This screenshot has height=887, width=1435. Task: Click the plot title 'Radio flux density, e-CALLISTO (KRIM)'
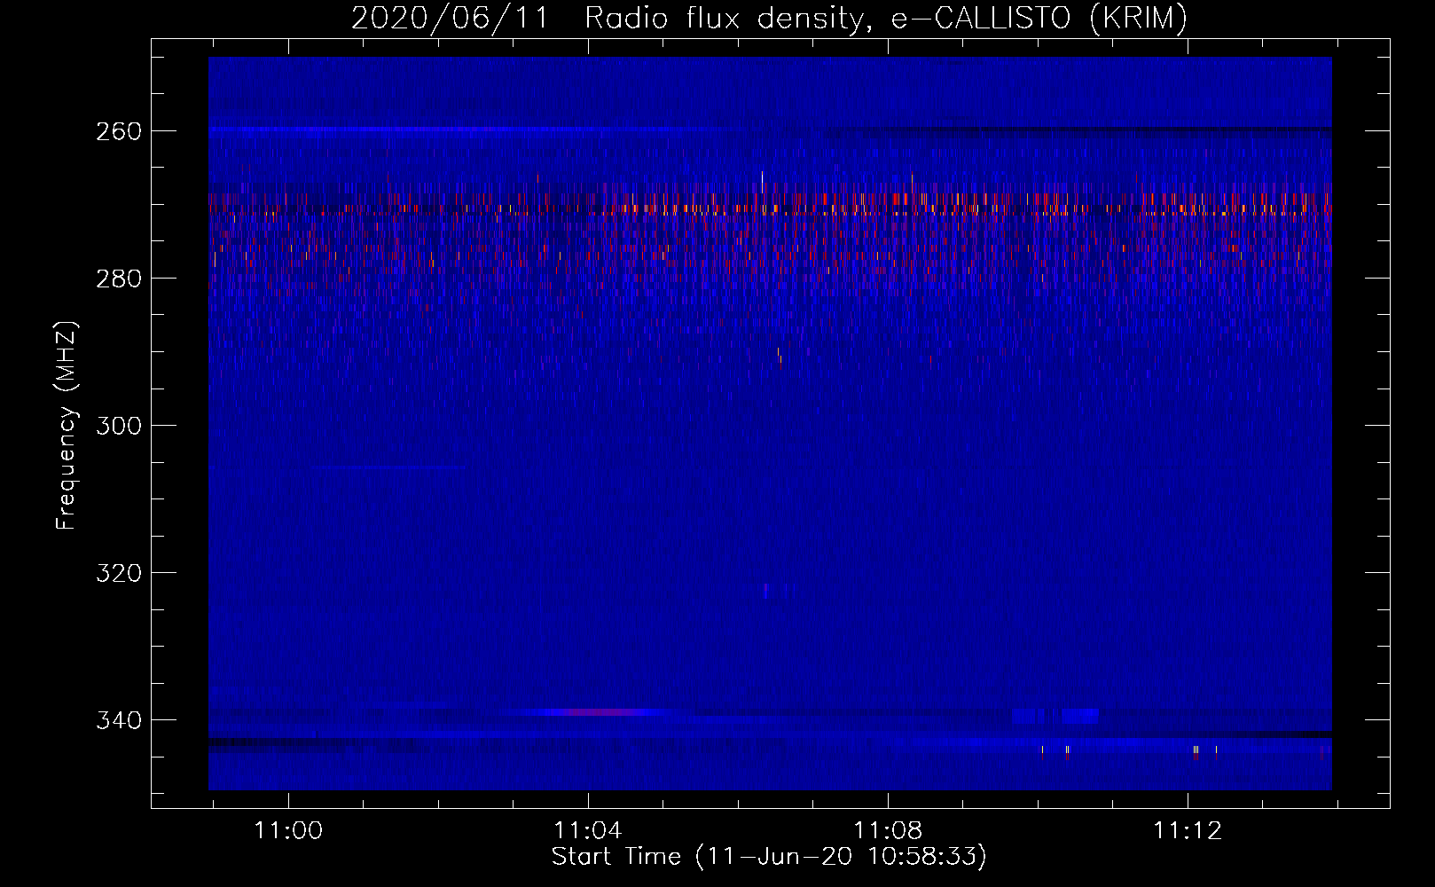886,18
